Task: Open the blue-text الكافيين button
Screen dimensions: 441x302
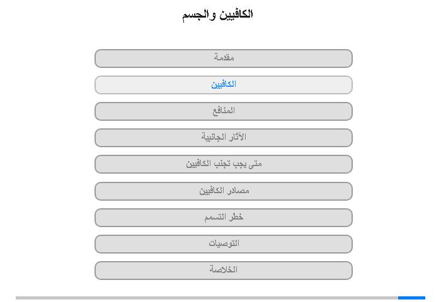Action: (x=224, y=85)
